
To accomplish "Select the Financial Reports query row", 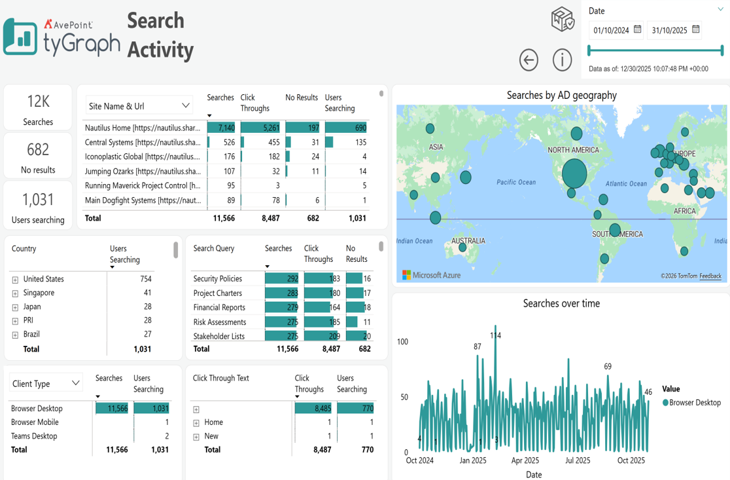I will (x=282, y=308).
